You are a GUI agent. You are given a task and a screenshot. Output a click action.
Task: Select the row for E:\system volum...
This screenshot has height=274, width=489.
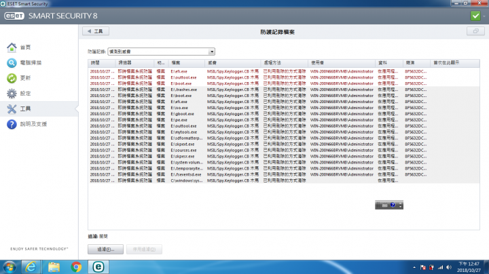284,163
